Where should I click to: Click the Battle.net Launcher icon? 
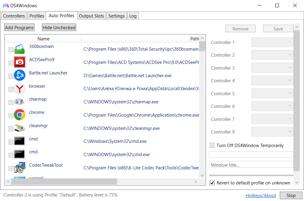pyautogui.click(x=20, y=75)
